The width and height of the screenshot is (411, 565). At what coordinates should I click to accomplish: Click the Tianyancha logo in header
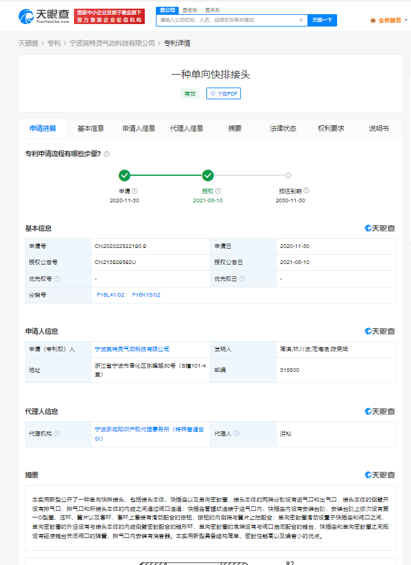[x=43, y=16]
